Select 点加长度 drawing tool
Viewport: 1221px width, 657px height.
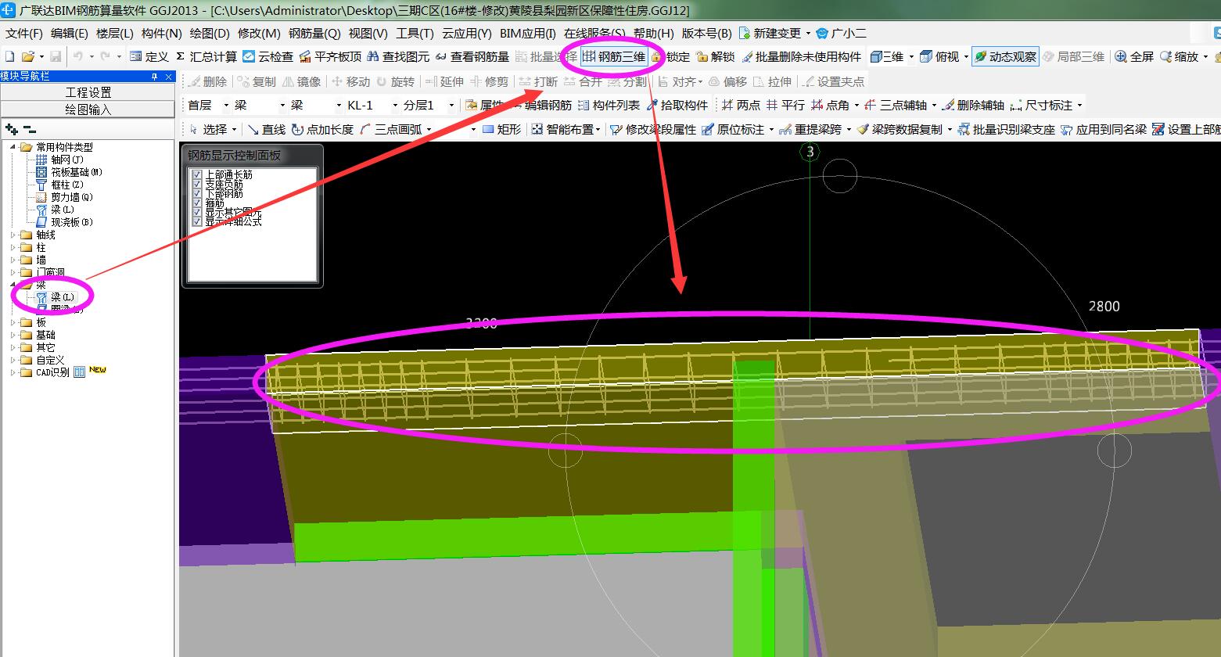pos(322,129)
